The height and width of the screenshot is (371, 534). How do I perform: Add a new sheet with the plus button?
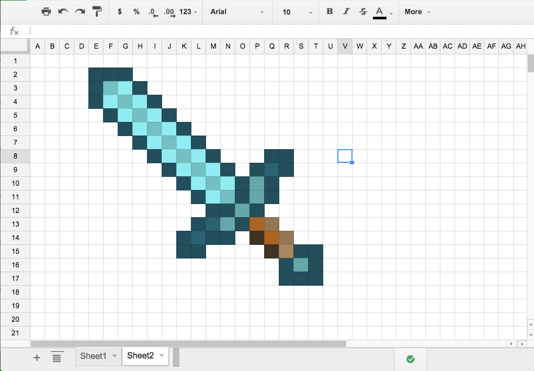coord(37,357)
